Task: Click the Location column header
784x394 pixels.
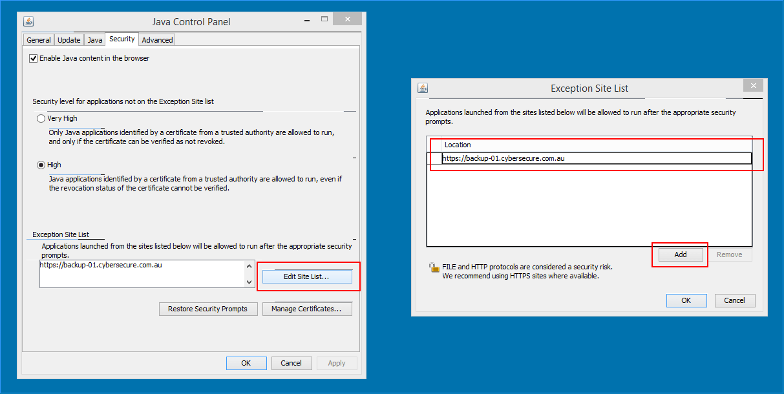Action: (596, 145)
